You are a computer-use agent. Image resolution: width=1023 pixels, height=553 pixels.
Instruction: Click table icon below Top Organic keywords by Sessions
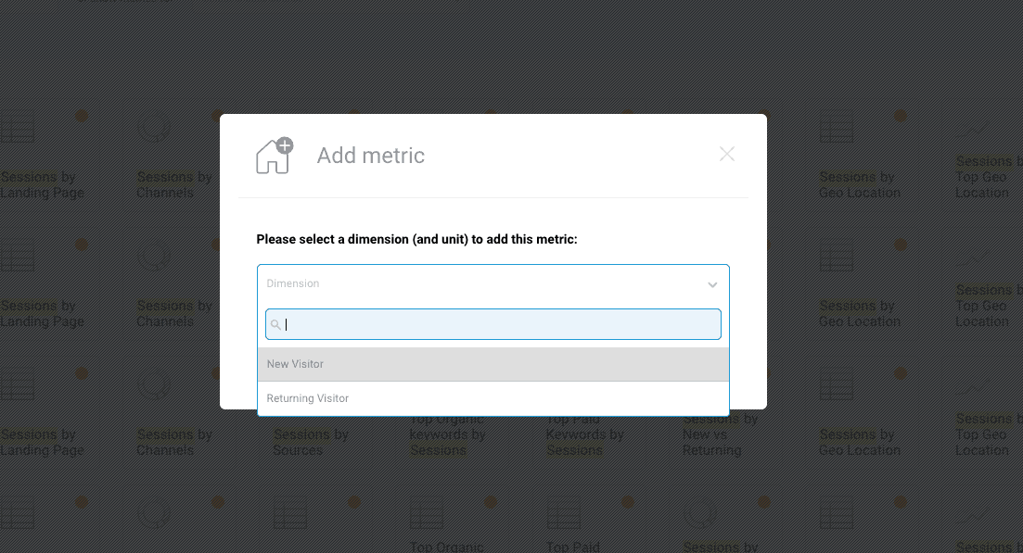[x=427, y=512]
